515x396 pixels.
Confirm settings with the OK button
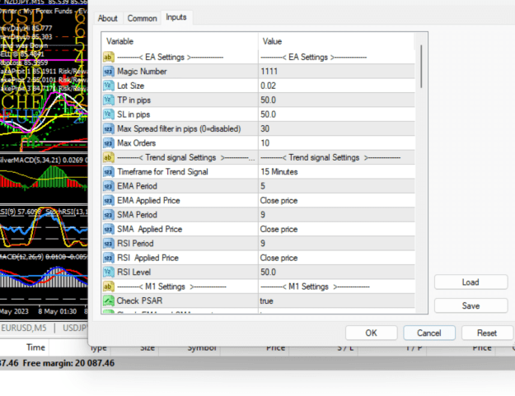[x=371, y=333]
